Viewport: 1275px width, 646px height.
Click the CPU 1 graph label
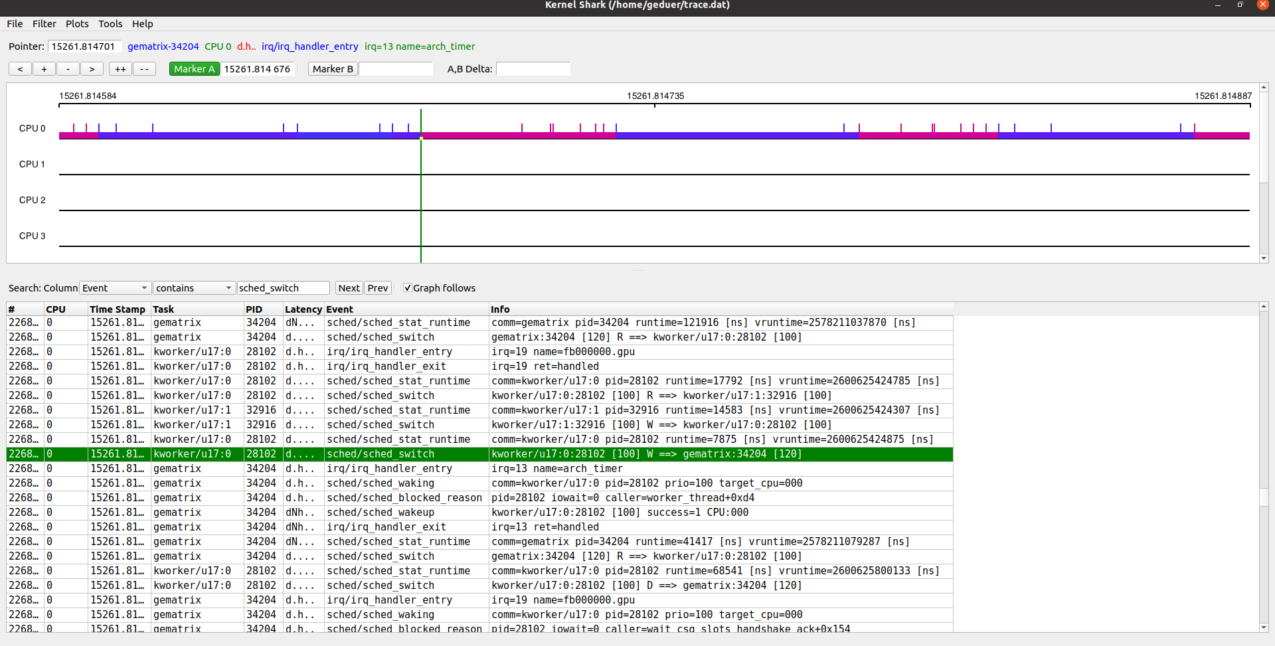point(32,165)
